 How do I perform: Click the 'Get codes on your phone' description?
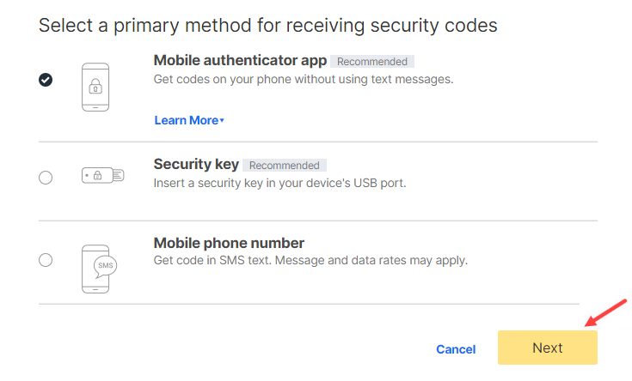click(x=304, y=79)
